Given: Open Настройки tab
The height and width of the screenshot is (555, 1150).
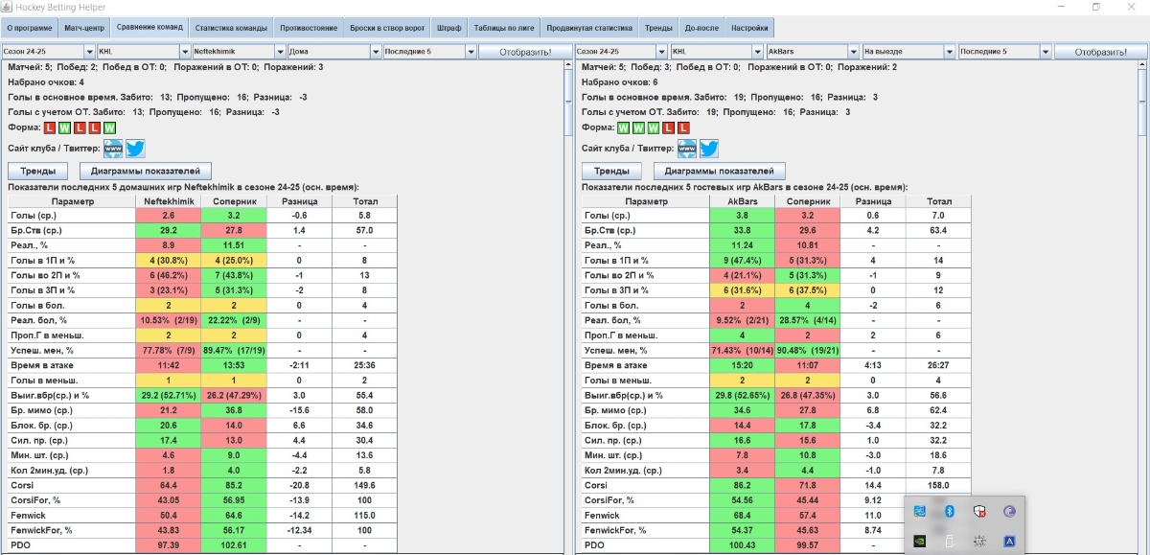Looking at the screenshot, I should click(749, 28).
